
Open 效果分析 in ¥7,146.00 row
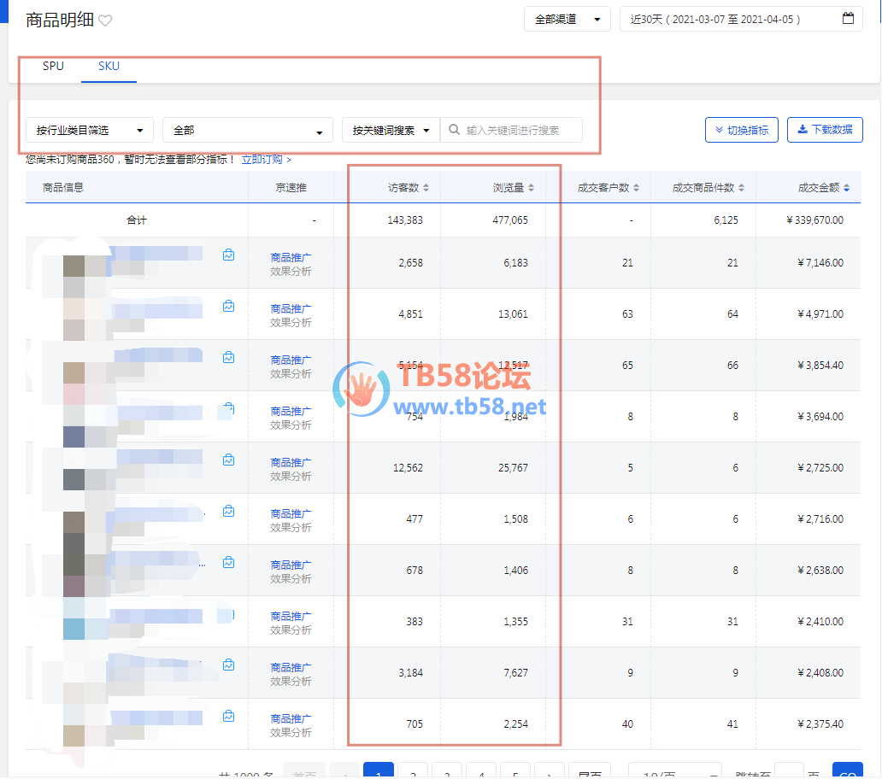coord(291,272)
